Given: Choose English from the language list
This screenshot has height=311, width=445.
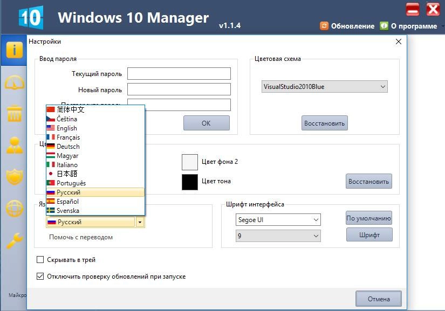Looking at the screenshot, I should click(95, 128).
